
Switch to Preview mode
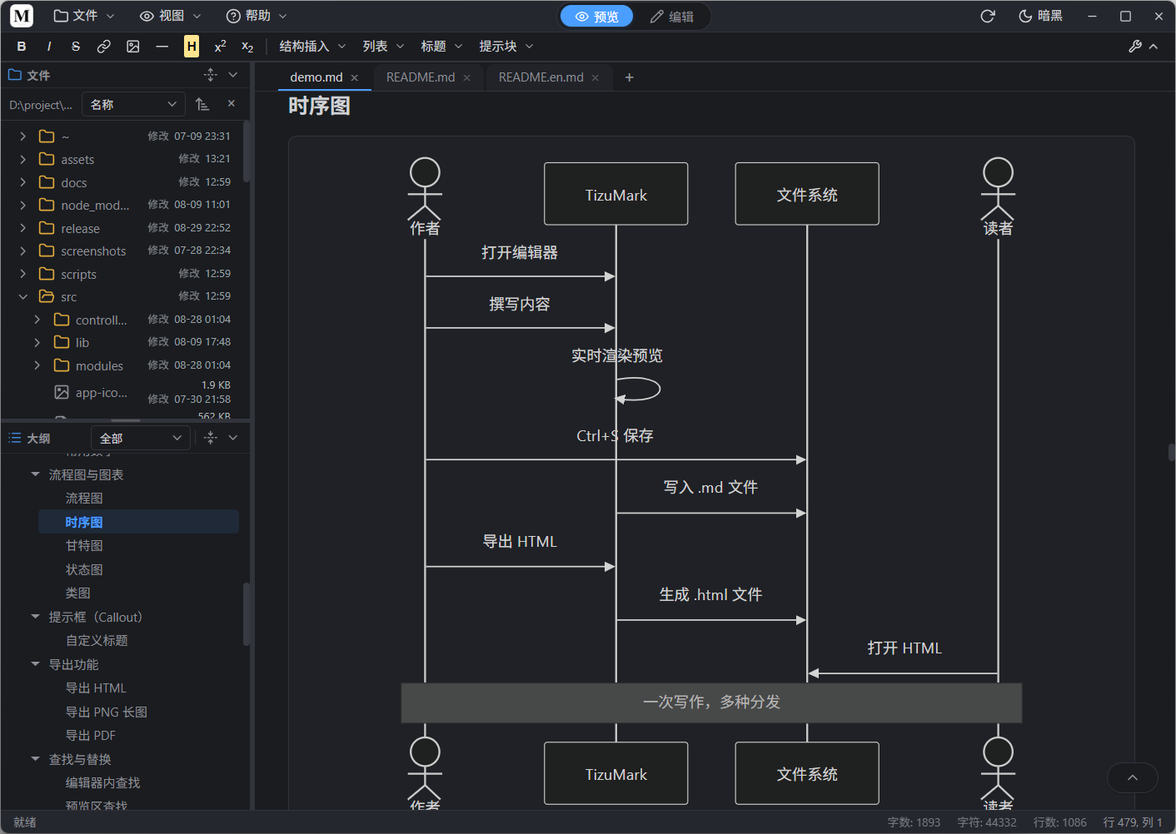pos(596,17)
